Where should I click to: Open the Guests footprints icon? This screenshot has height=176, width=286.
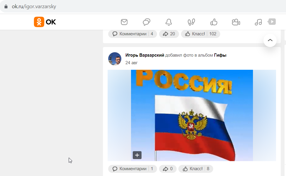[x=191, y=22]
